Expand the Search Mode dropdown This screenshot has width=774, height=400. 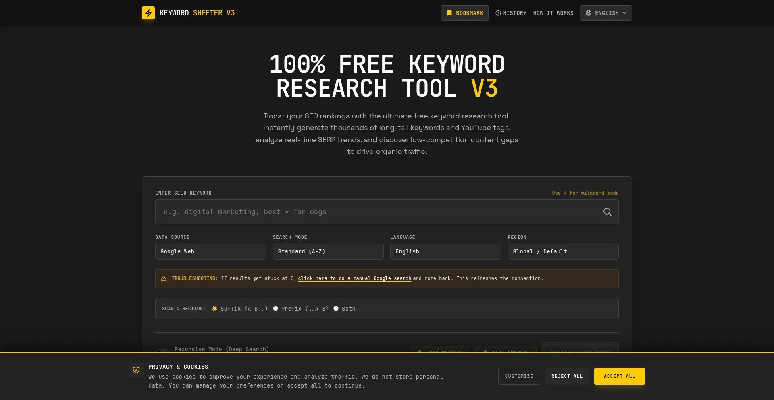coord(328,251)
